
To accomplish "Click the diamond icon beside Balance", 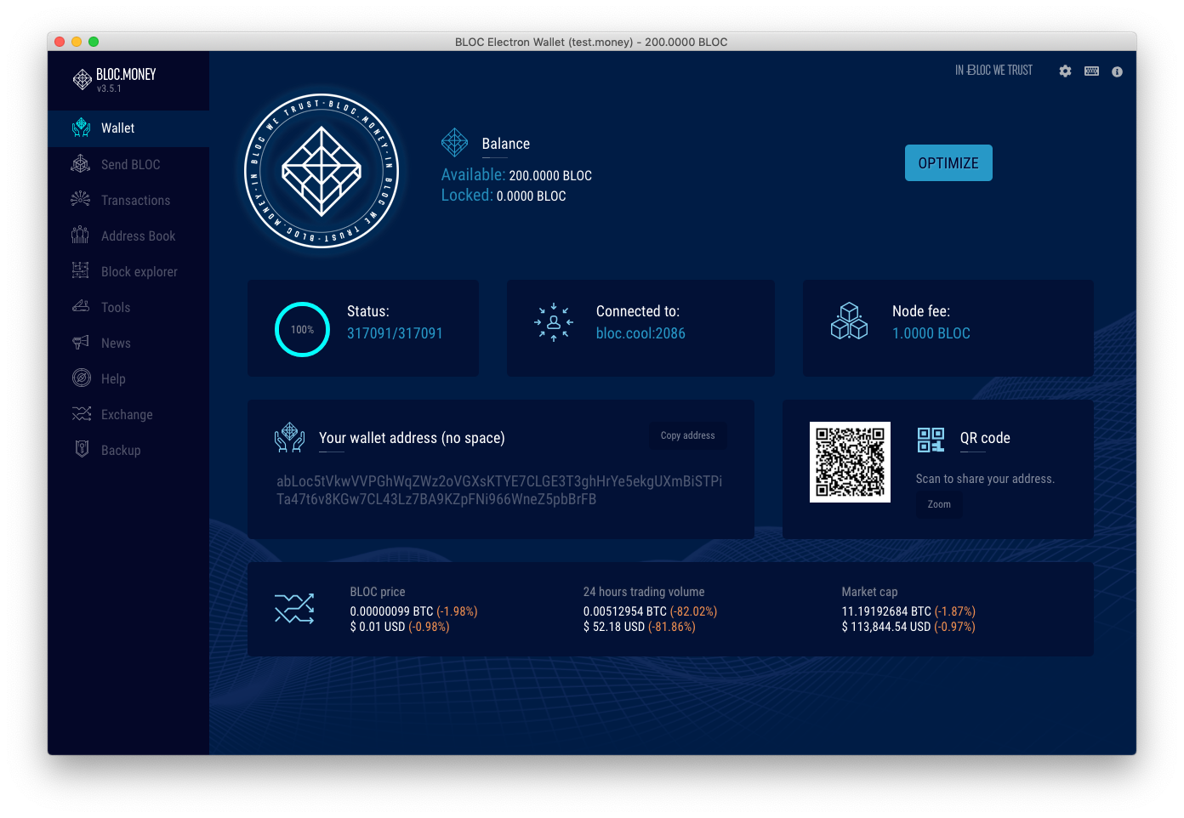I will click(x=455, y=143).
